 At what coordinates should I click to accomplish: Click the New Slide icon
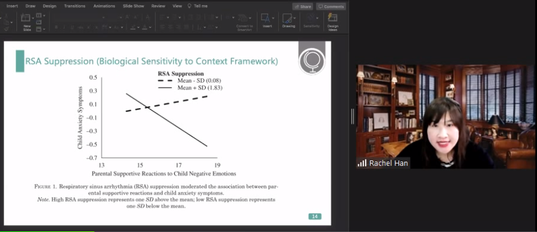point(26,18)
